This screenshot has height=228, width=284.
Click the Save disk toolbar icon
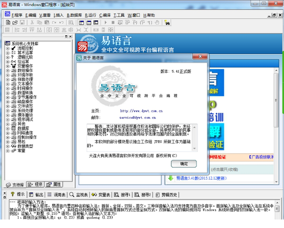22,22
